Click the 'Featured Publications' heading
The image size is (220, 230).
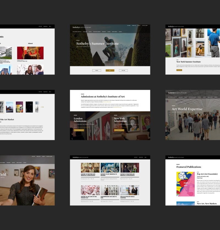[x=189, y=167]
